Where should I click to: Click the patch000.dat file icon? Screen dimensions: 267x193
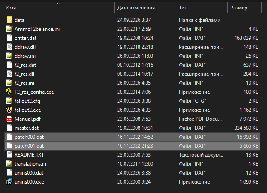(x=9, y=137)
